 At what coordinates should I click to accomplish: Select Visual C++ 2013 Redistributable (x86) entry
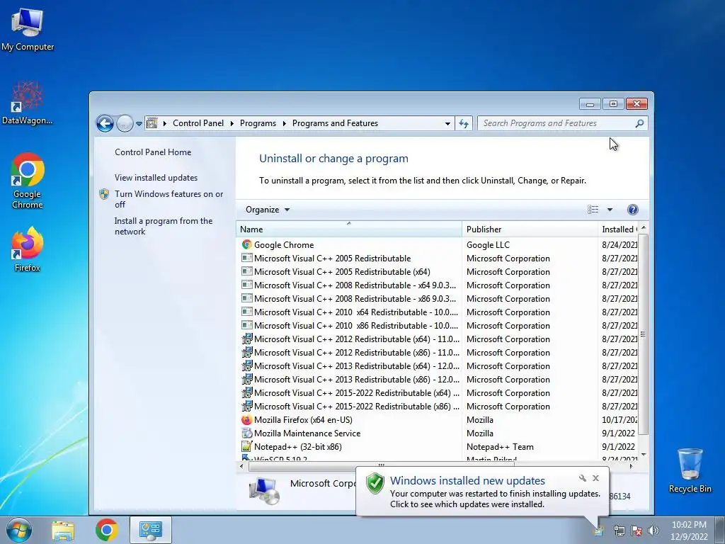(357, 380)
